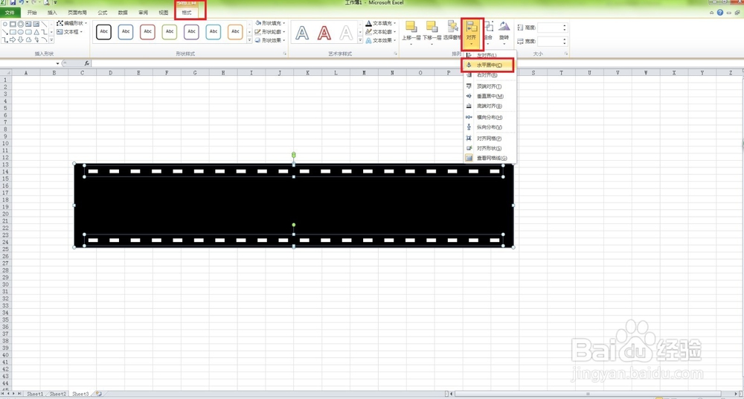Image resolution: width=744 pixels, height=399 pixels.
Task: Switch to 页面布局 Page Layout tab
Action: (77, 13)
